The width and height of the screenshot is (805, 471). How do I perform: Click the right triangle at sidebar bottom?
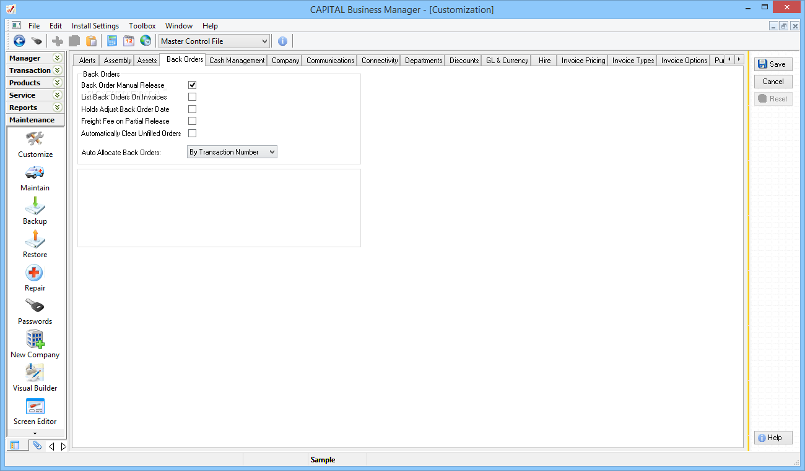(63, 446)
